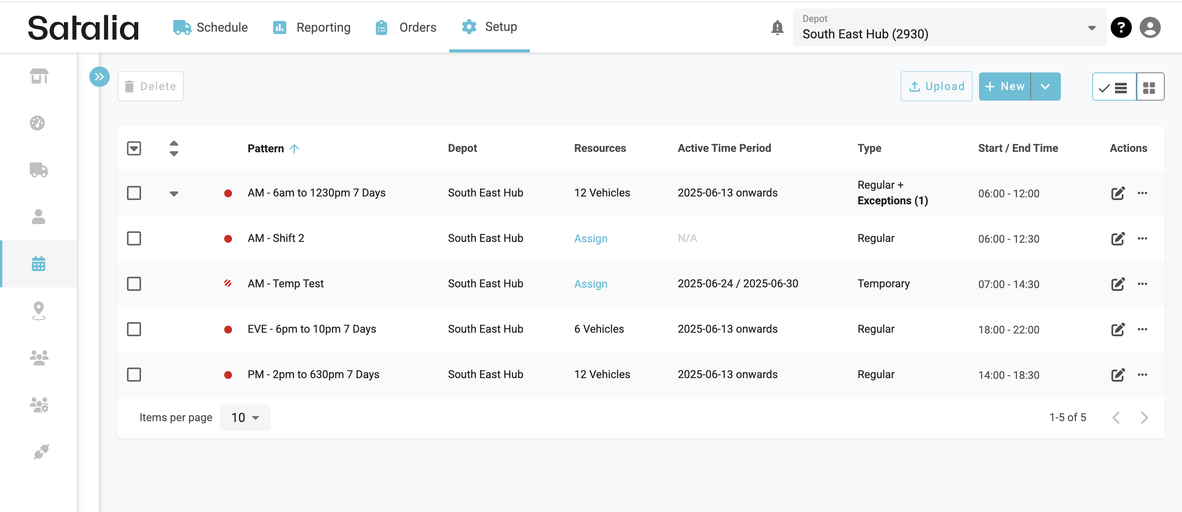This screenshot has width=1182, height=512.
Task: Switch to the Reporting tab
Action: (x=312, y=27)
